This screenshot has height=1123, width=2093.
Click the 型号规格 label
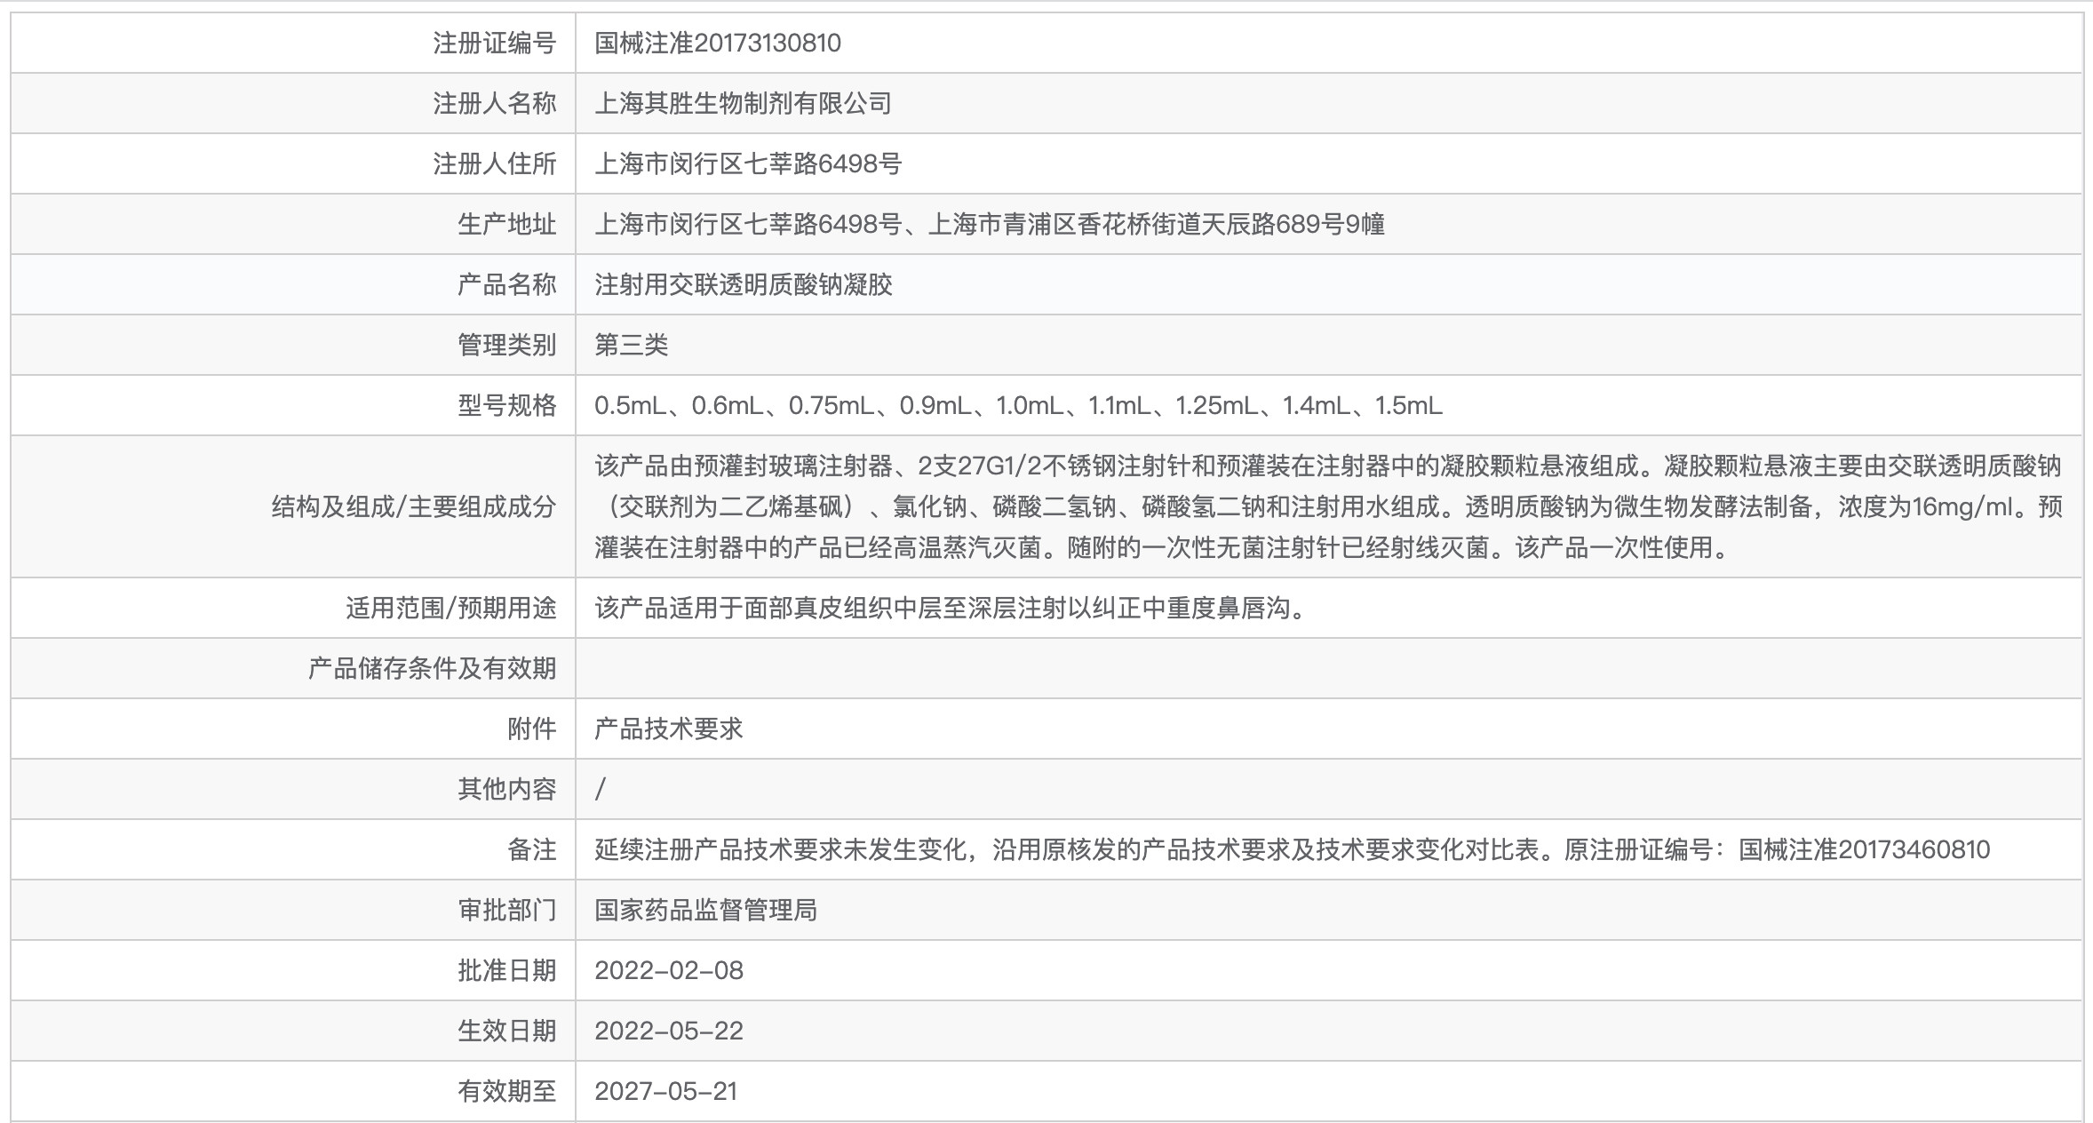coord(507,405)
